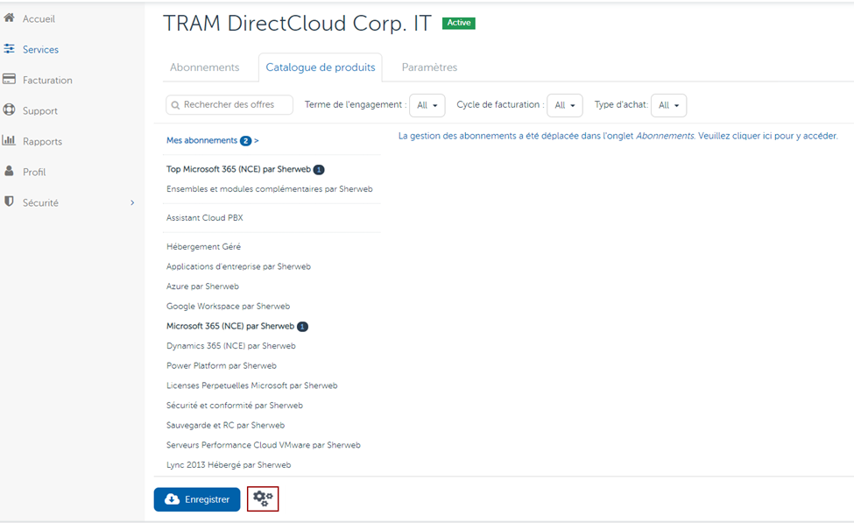The width and height of the screenshot is (854, 523).
Task: Select Dynamics 365 (NCE) par Sherweb
Action: [231, 346]
